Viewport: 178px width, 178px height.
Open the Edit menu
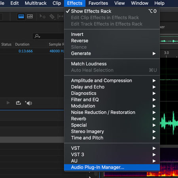pyautogui.click(x=15, y=3)
